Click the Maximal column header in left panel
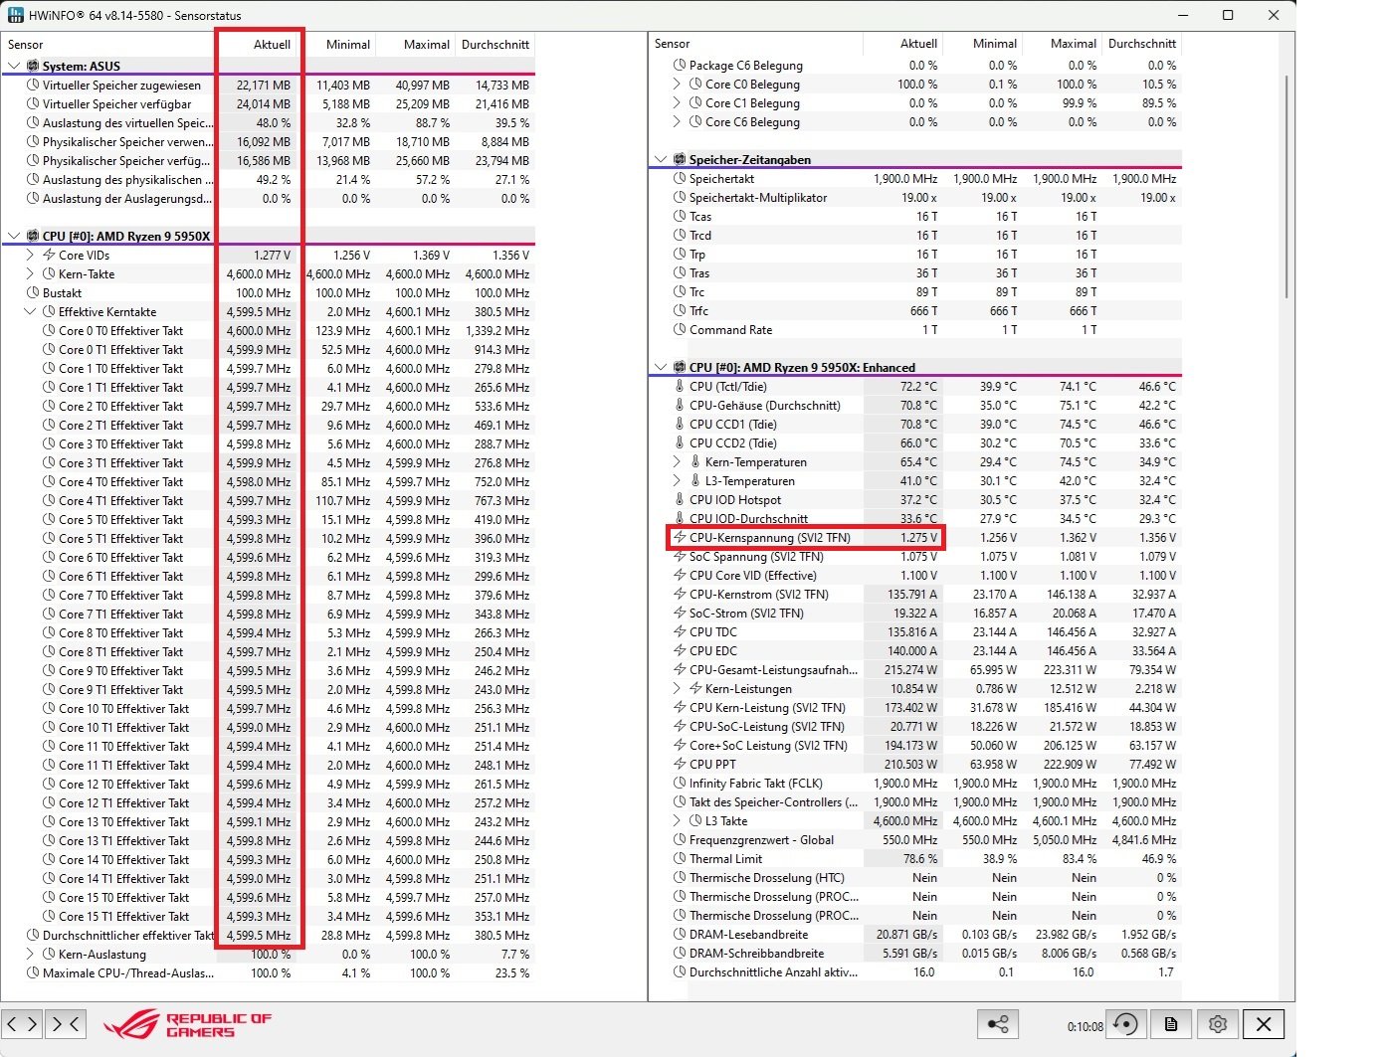Screen dimensions: 1381x1057 click(417, 44)
